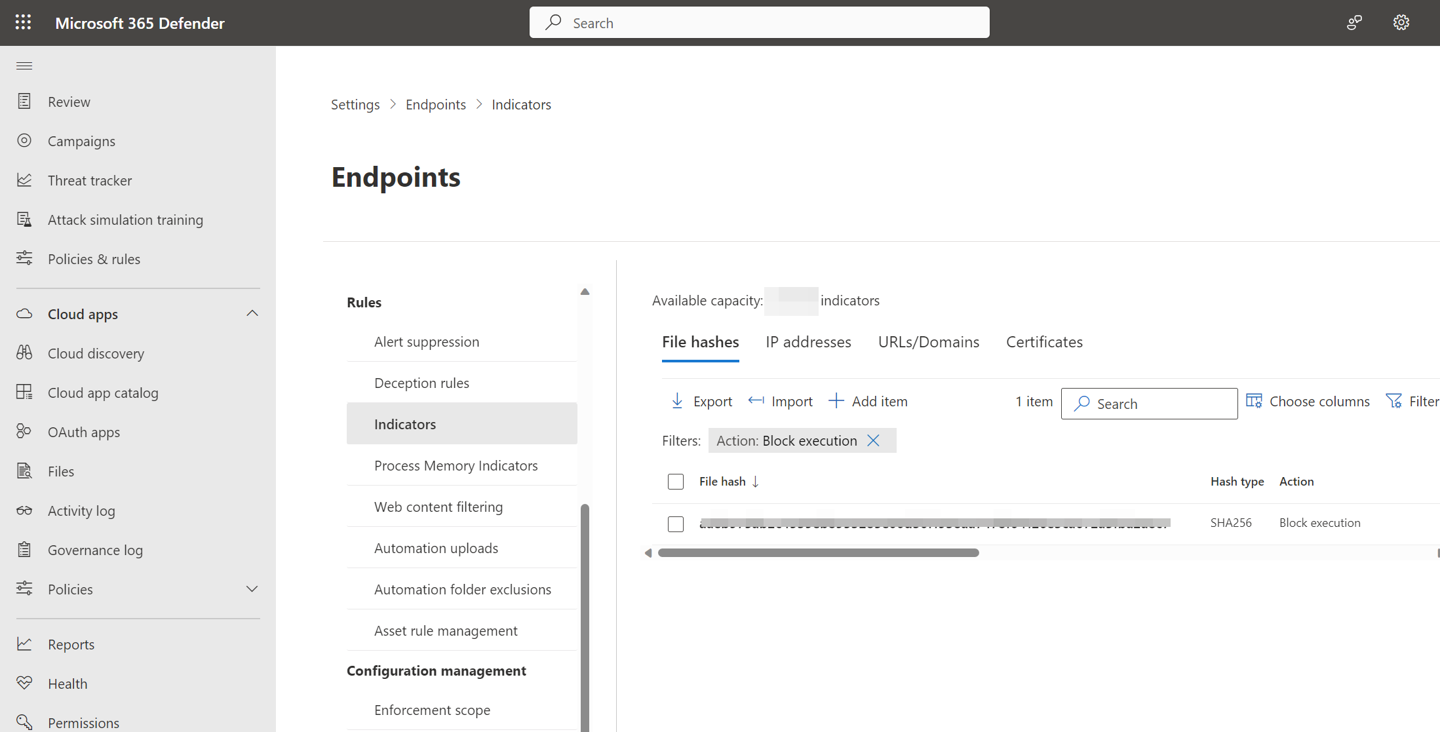1440x732 pixels.
Task: Switch to the IP addresses tab
Action: tap(808, 342)
